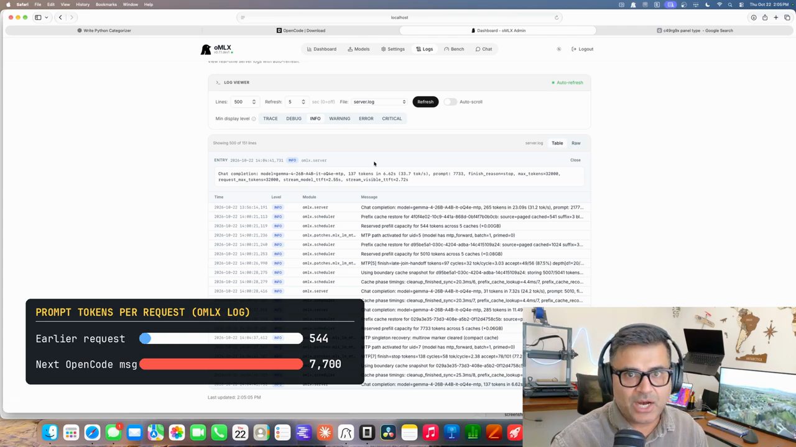Open Music app from the Dock

point(430,432)
